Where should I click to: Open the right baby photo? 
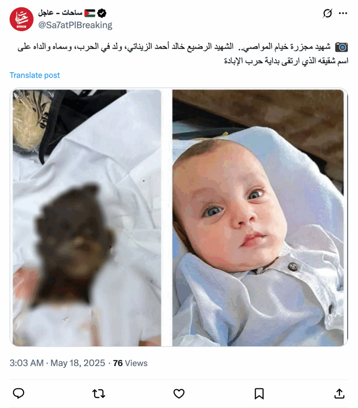click(258, 218)
